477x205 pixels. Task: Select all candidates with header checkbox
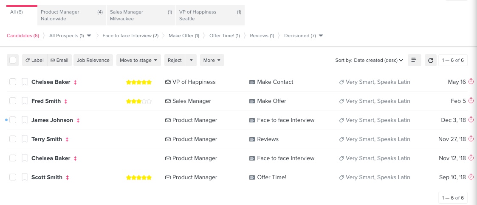pos(13,61)
